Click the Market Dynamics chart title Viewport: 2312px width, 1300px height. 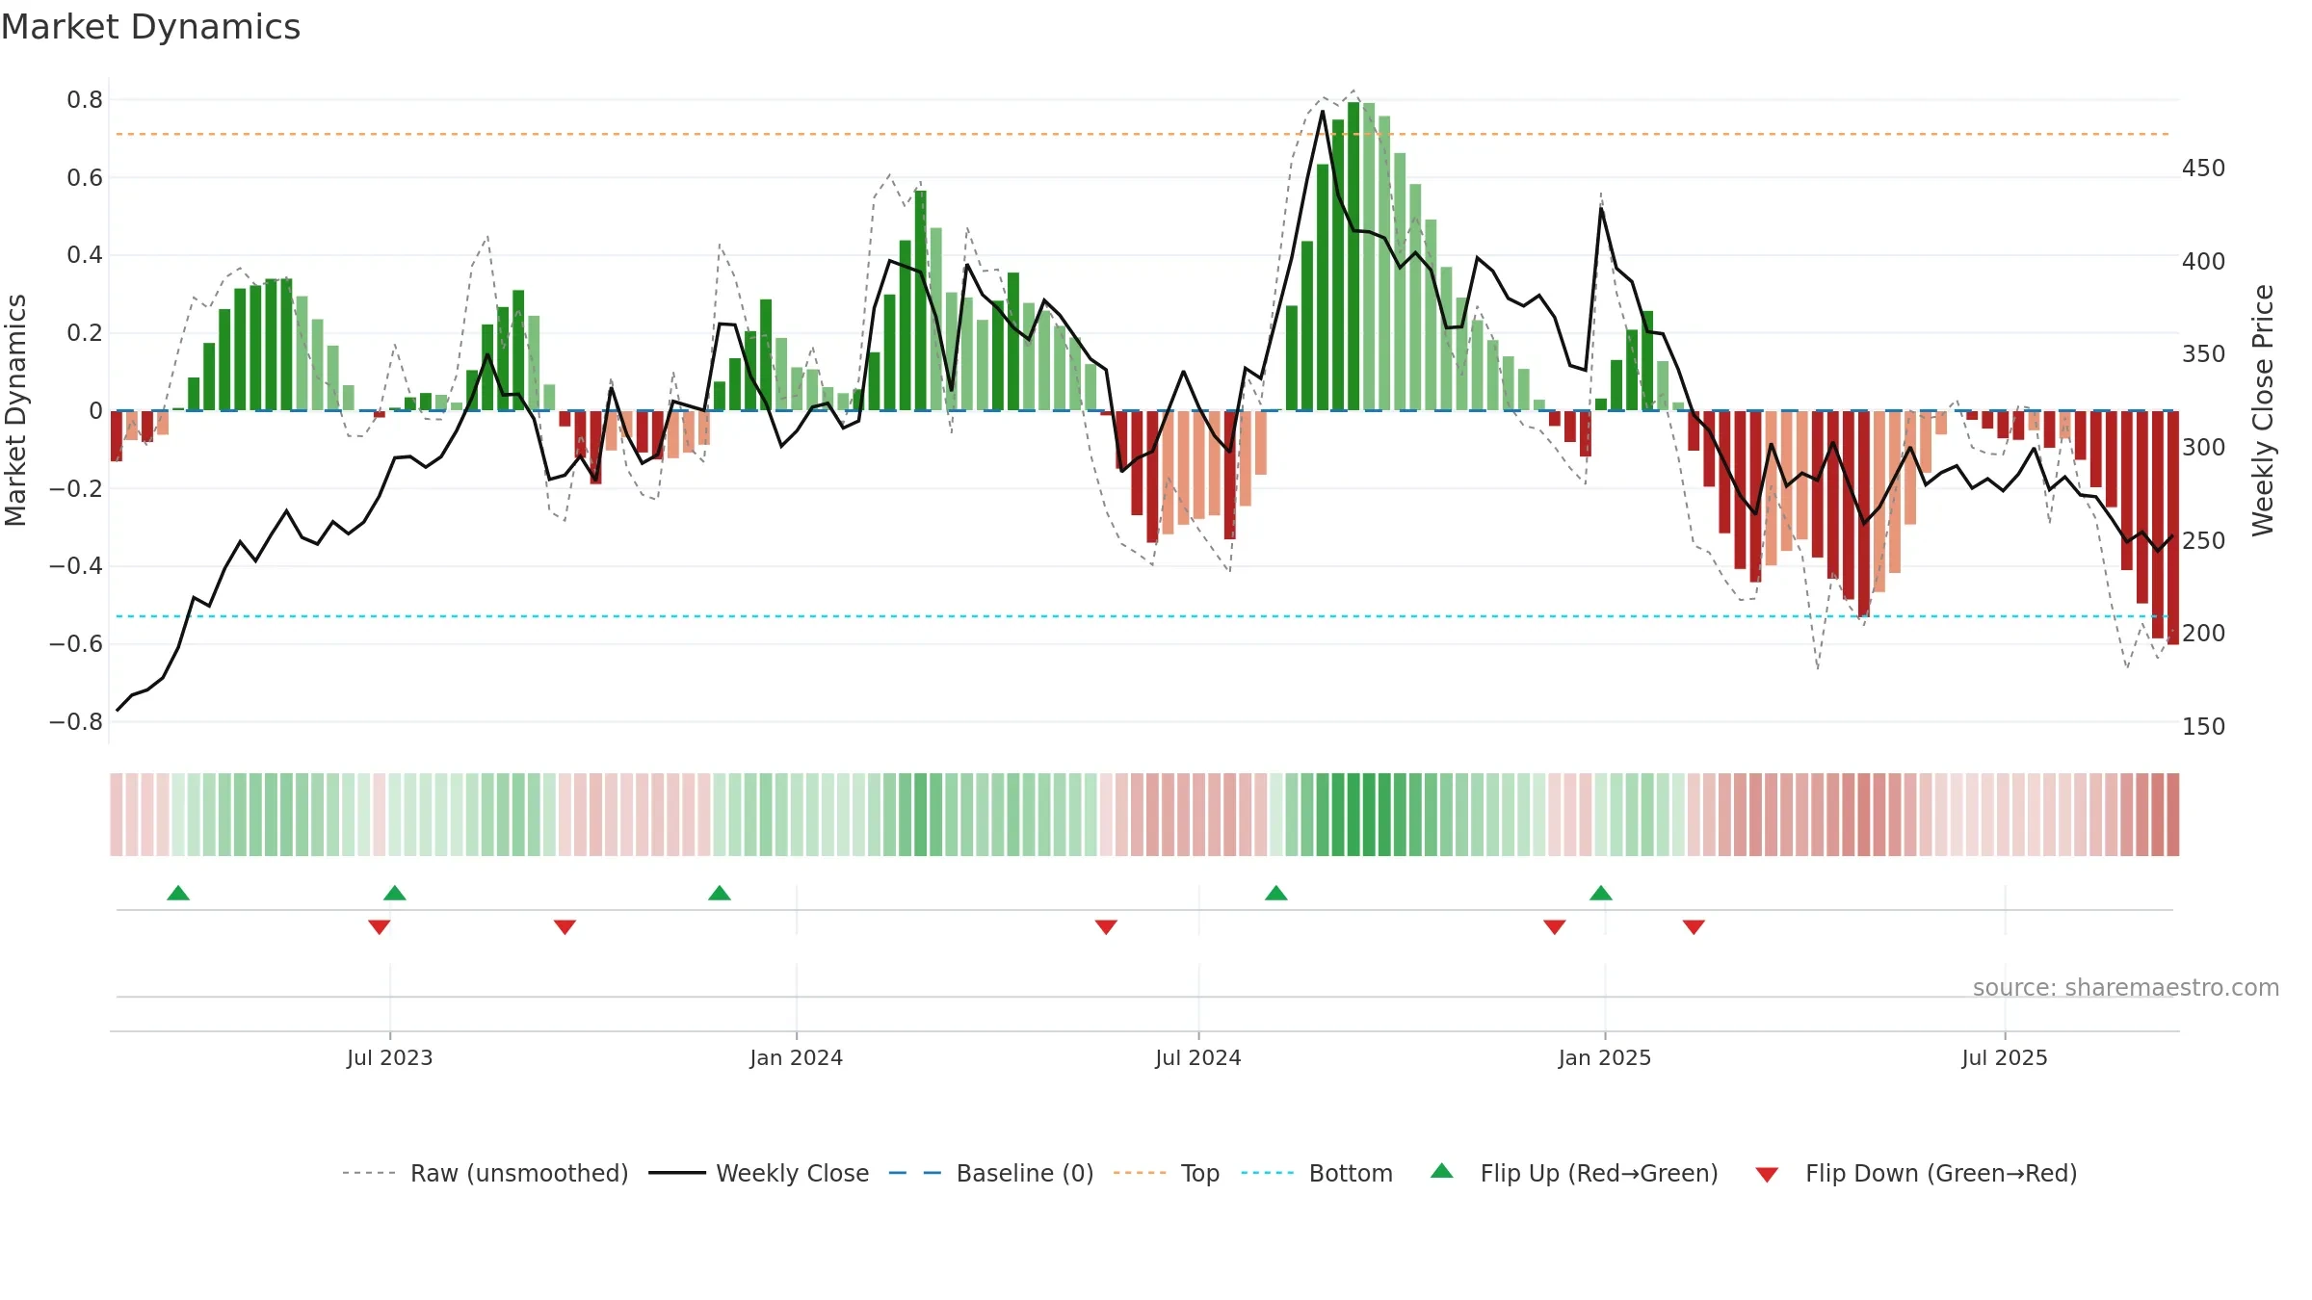pyautogui.click(x=150, y=27)
